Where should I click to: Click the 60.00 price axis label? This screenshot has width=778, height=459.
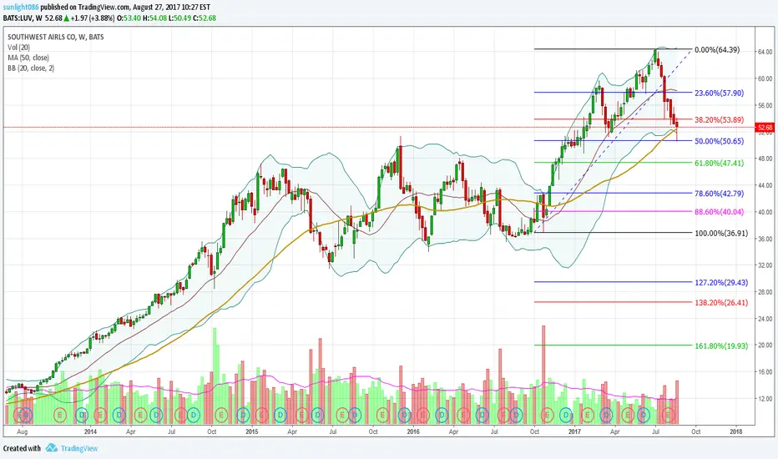(765, 79)
